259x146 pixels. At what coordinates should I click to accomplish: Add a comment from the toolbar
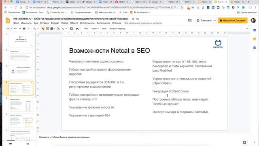click(71, 29)
